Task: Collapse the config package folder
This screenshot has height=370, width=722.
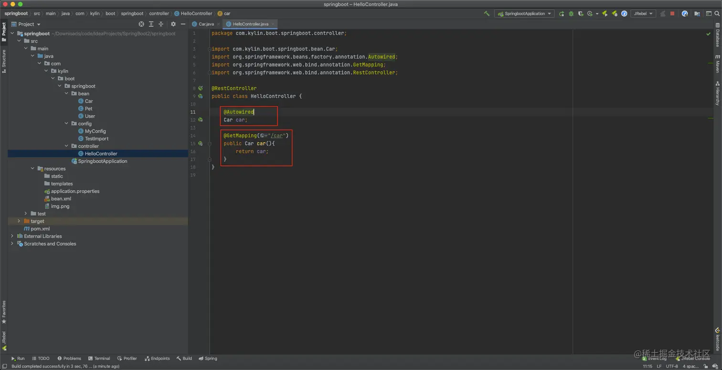Action: (x=66, y=123)
